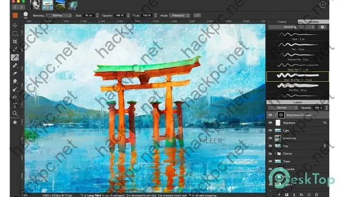Choose the Static Pen 2 brush
Image resolution: width=345 pixels, height=197 pixels.
tap(298, 66)
